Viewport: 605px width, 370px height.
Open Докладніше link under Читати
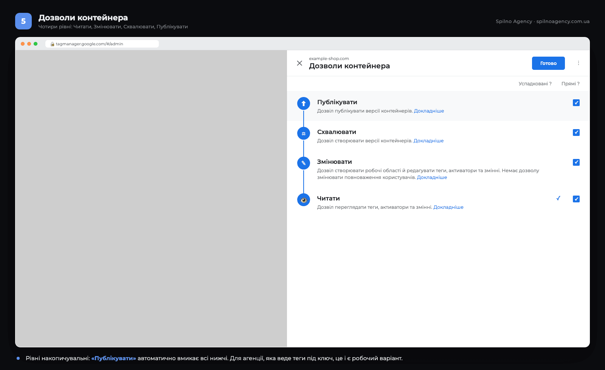pos(448,207)
